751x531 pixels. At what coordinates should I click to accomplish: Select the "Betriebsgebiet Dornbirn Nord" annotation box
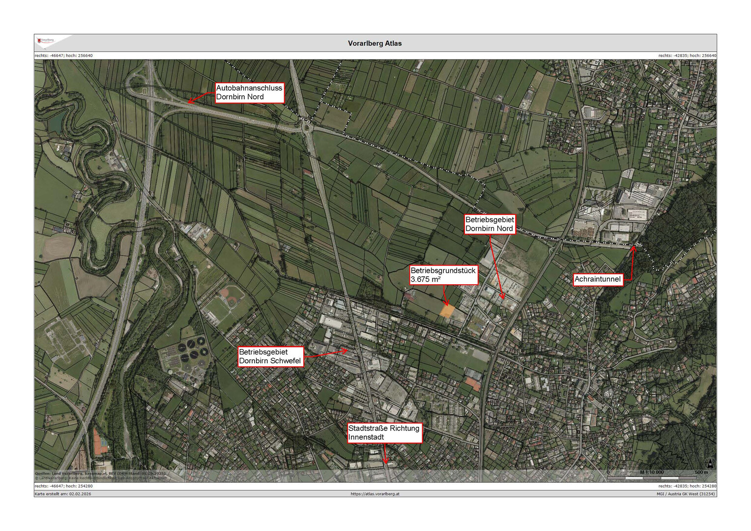pos(490,224)
